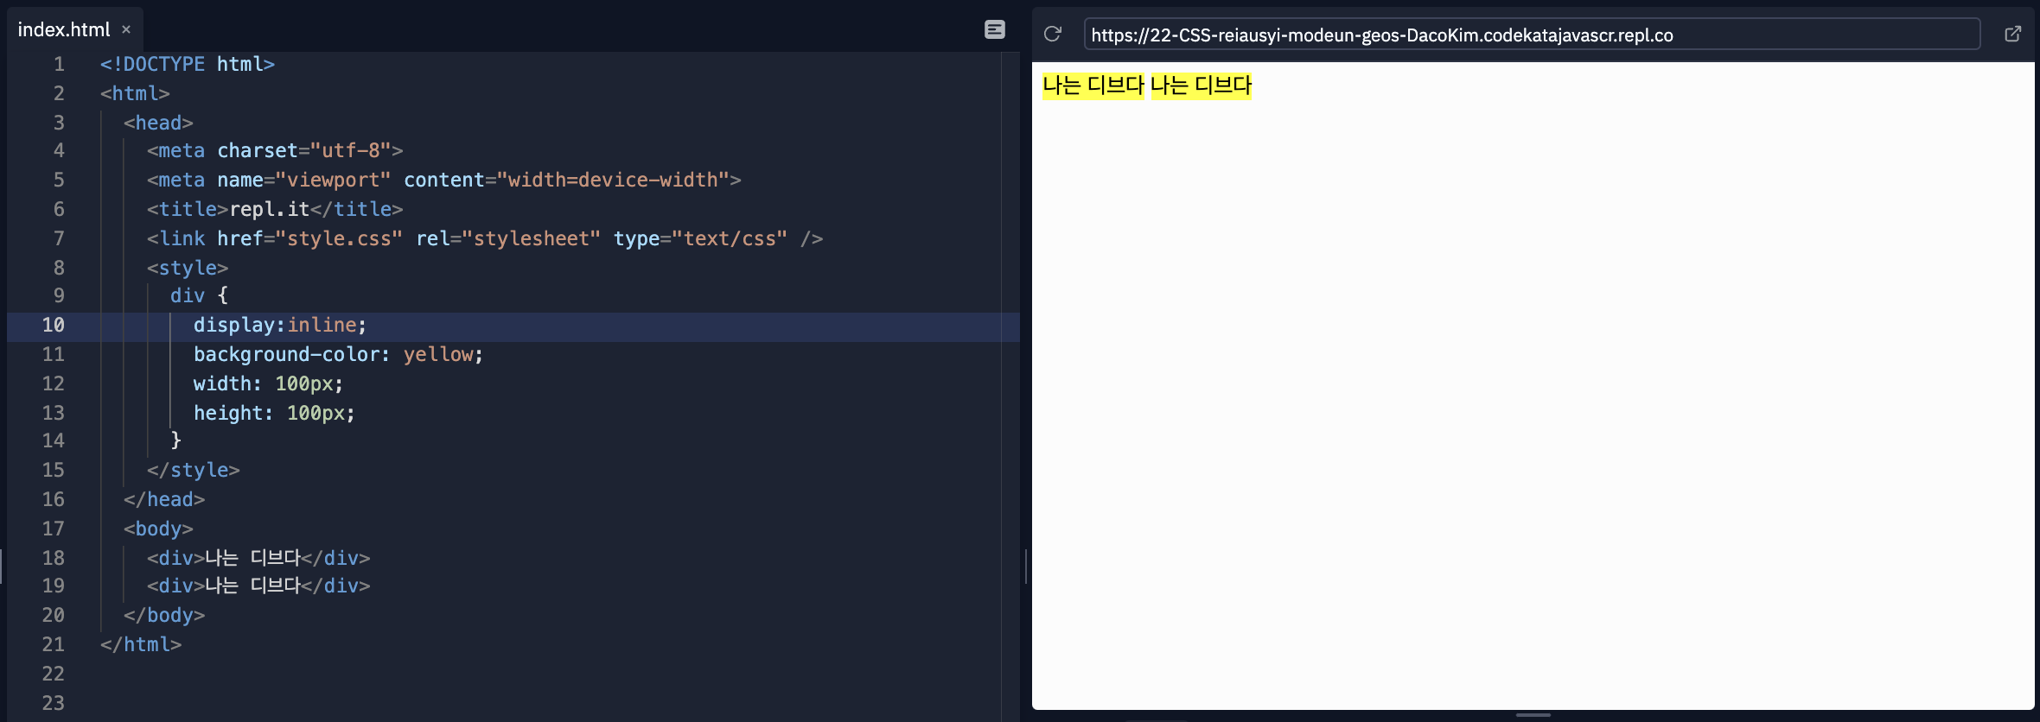Click the '<title>repl.it</title>' line
The height and width of the screenshot is (722, 2040).
(x=275, y=209)
